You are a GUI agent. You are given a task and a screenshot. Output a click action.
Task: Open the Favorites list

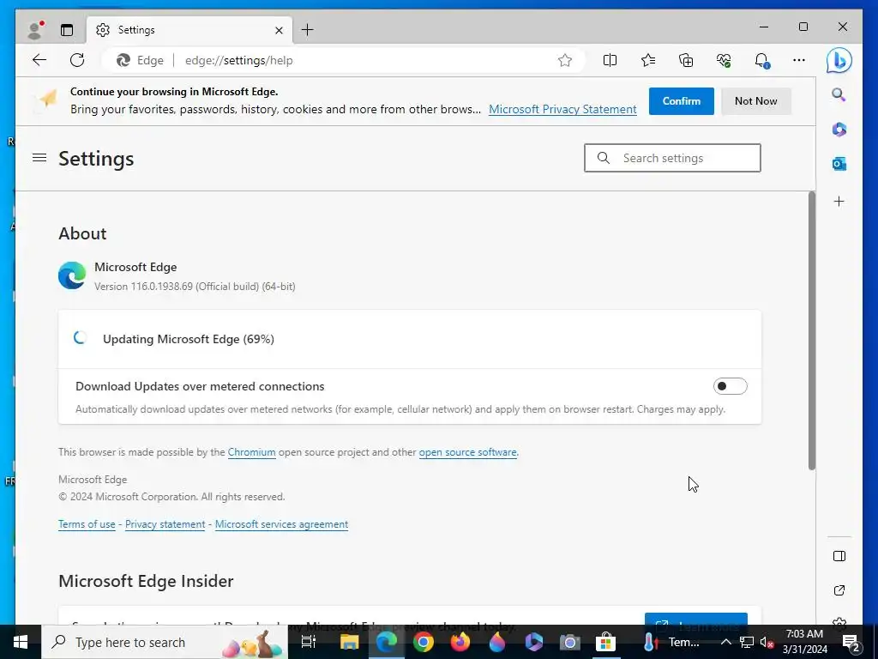(648, 60)
